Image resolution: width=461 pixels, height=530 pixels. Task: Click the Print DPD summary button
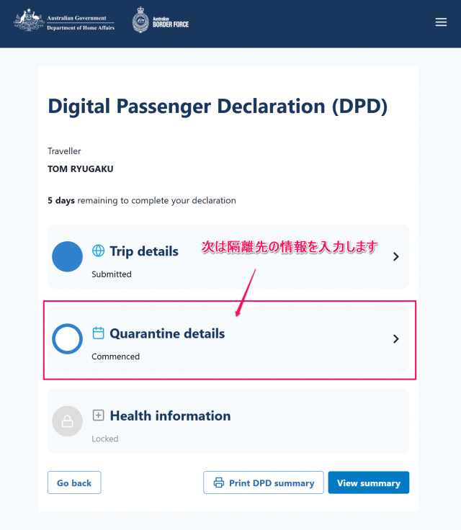(x=264, y=482)
